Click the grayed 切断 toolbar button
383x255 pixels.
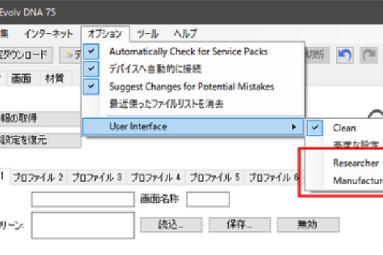click(317, 55)
